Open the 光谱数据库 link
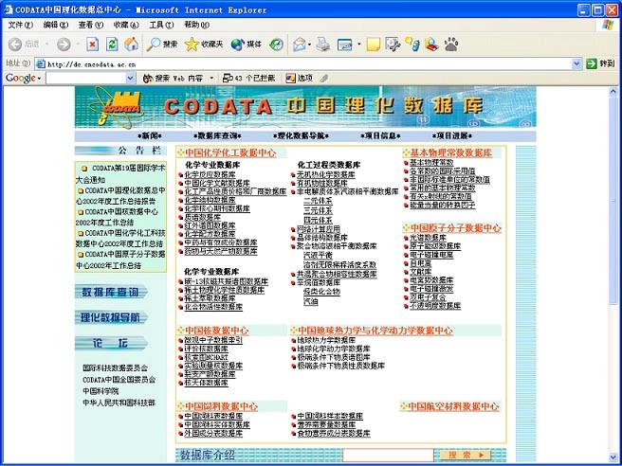This screenshot has height=466, width=622. (x=428, y=238)
